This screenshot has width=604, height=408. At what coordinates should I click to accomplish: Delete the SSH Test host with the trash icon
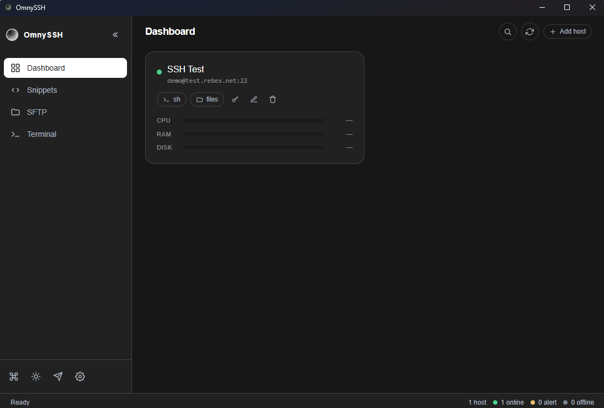click(273, 99)
